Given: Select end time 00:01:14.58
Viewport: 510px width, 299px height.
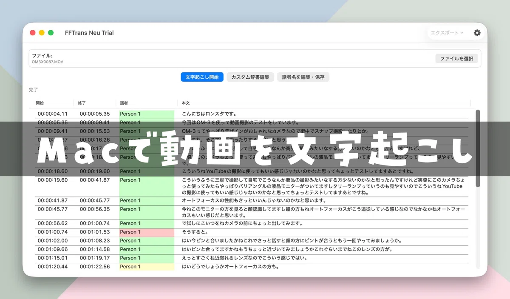Looking at the screenshot, I should (x=95, y=249).
